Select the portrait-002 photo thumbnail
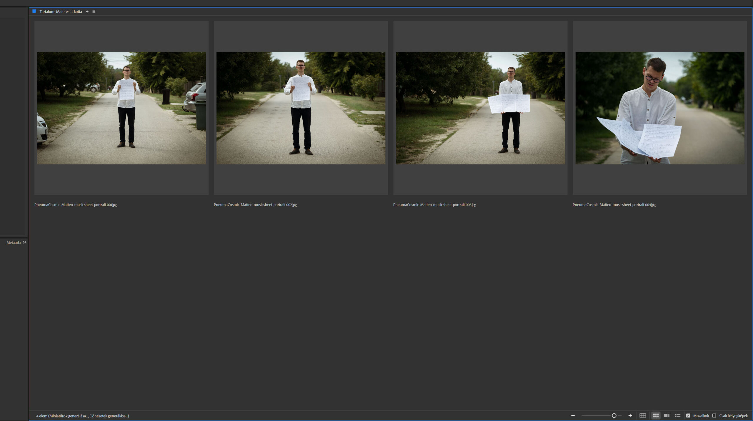This screenshot has height=421, width=753. 301,108
